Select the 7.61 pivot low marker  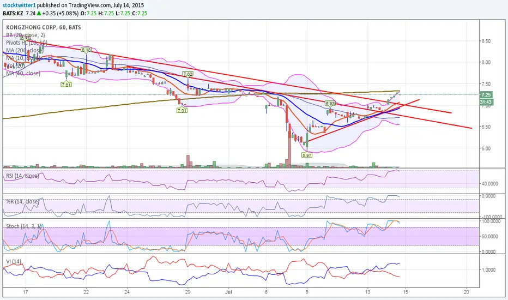(x=66, y=85)
